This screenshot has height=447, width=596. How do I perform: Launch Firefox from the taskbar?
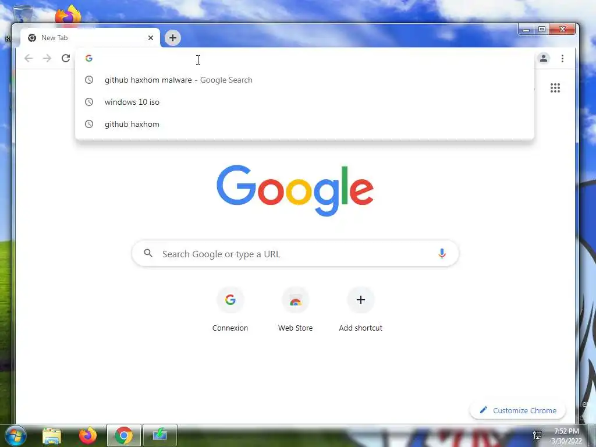(88, 435)
